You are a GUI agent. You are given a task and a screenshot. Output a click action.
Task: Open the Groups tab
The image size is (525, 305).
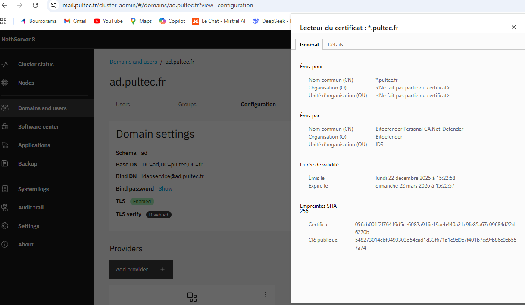coord(187,105)
